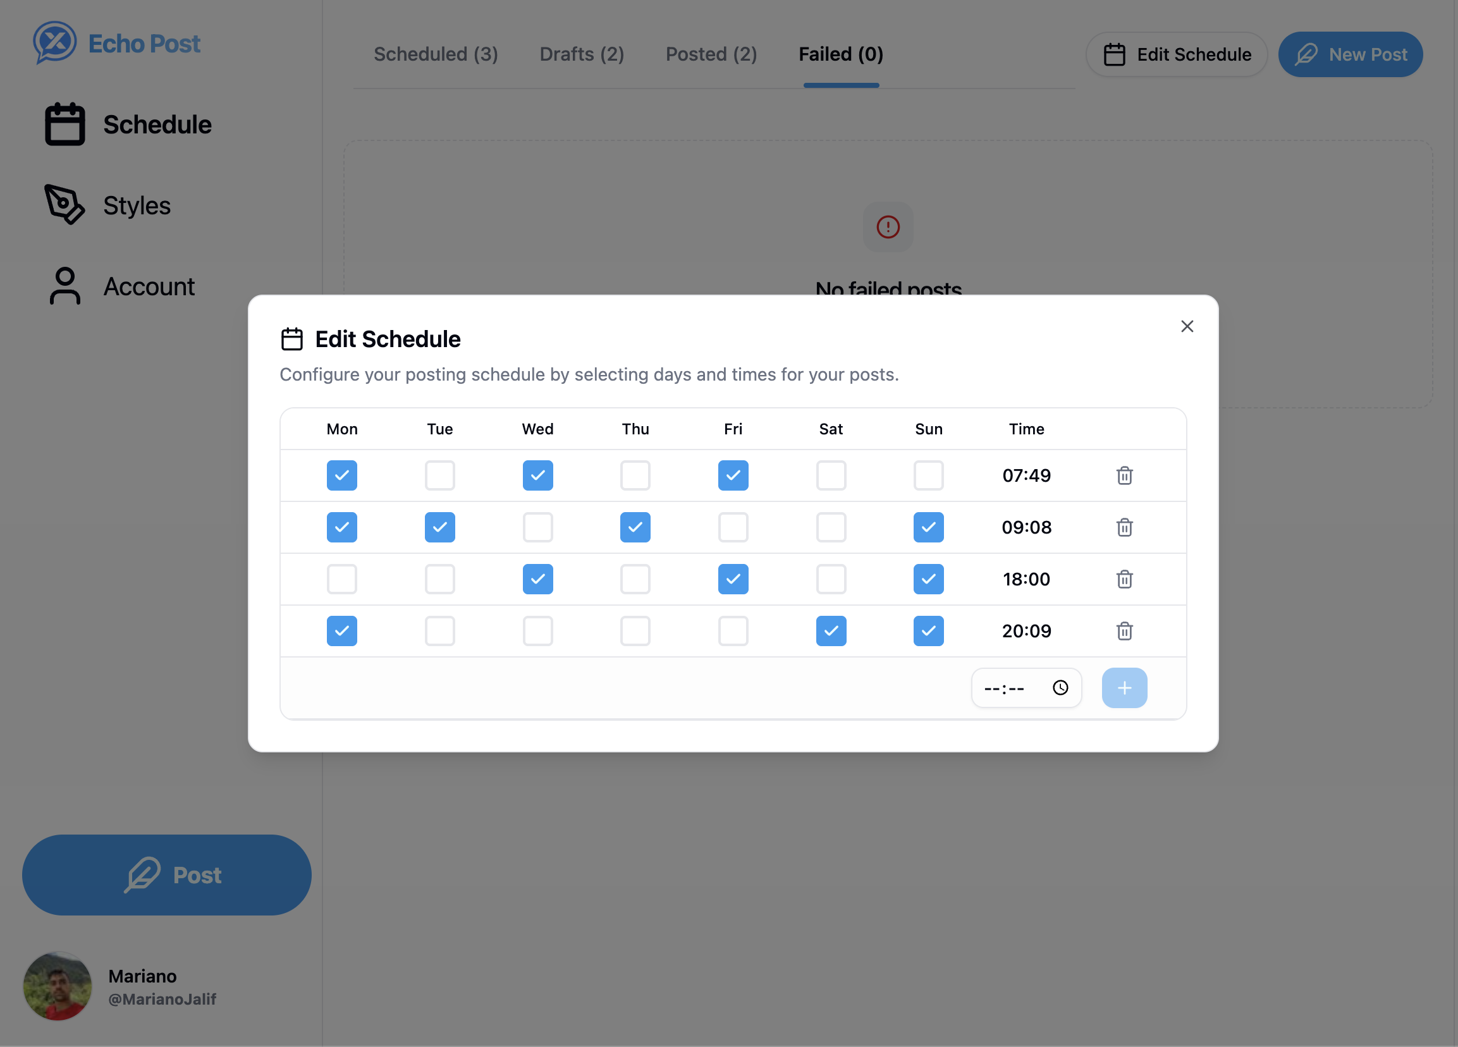Screen dimensions: 1458x1047
Task: Remove the 18:00 time slot
Action: [1124, 579]
